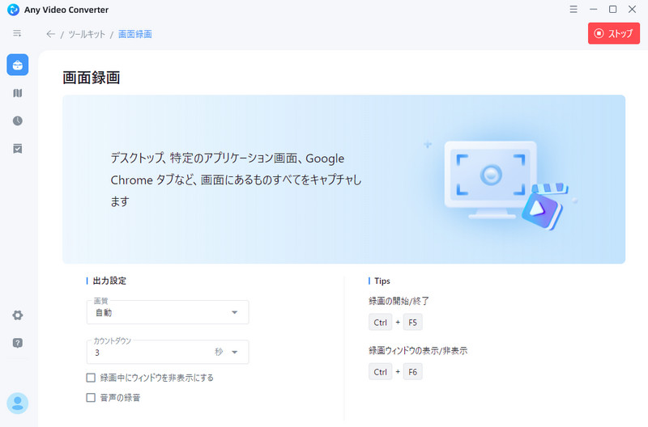Click the 録画ウィンドウの表示/非表示 text
Image resolution: width=648 pixels, height=427 pixels.
click(x=418, y=351)
